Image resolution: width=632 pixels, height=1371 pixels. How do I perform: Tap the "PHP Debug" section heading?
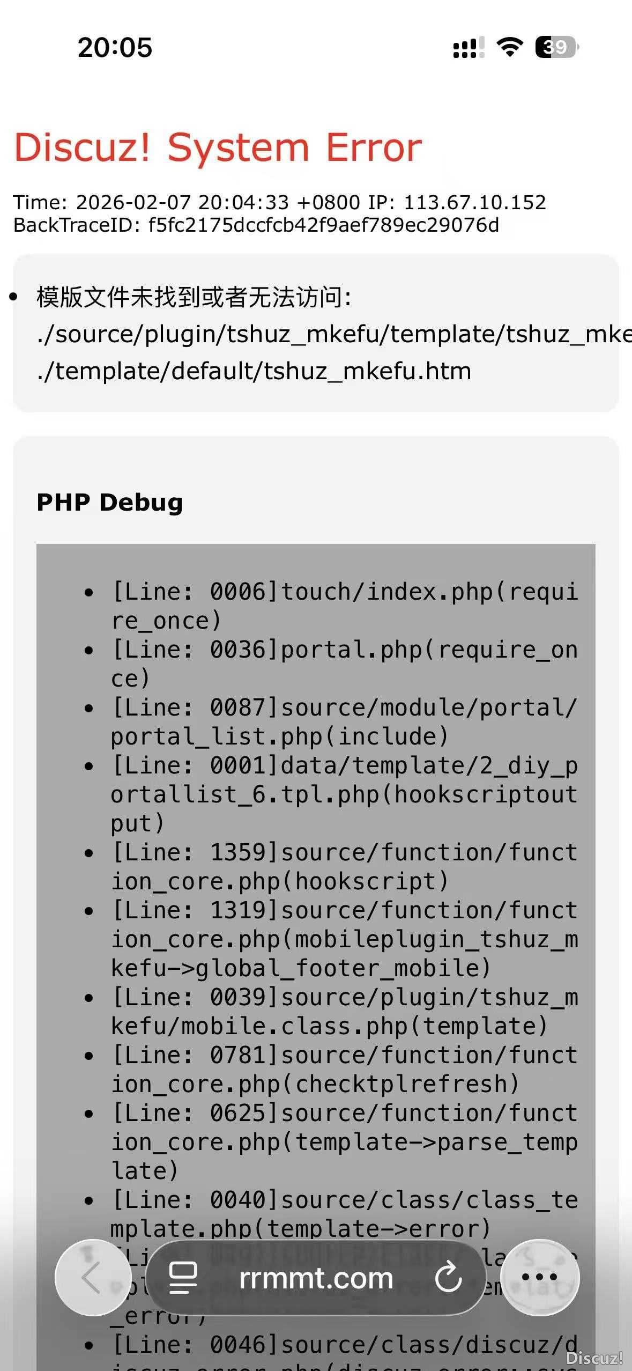[110, 503]
